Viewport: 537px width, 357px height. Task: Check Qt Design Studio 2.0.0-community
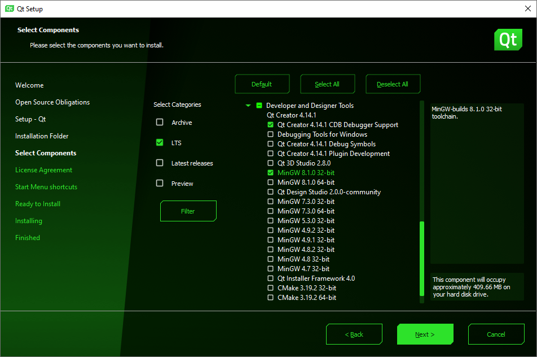271,191
